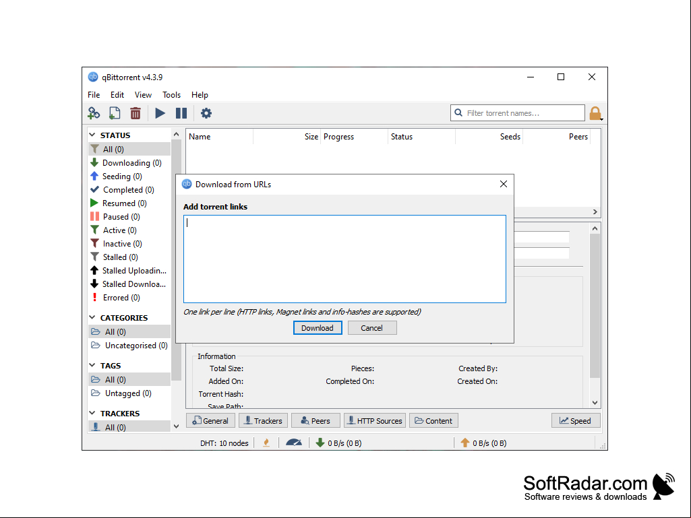This screenshot has width=691, height=518.
Task: Click the orange upload speed arrow icon
Action: [x=465, y=443]
